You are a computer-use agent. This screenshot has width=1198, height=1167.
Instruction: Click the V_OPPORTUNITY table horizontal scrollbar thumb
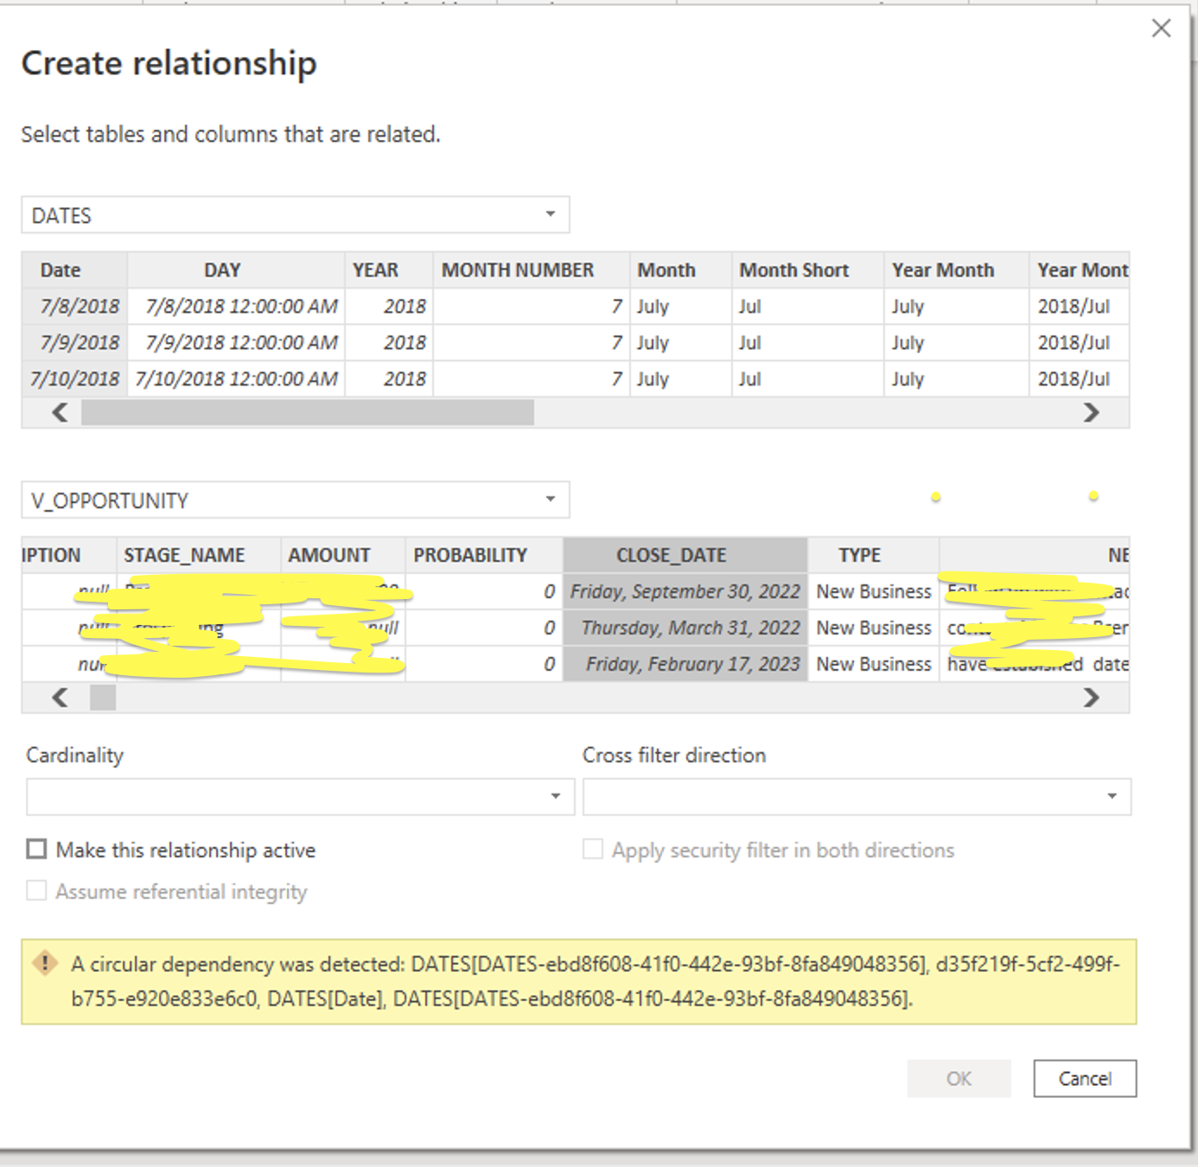point(103,698)
